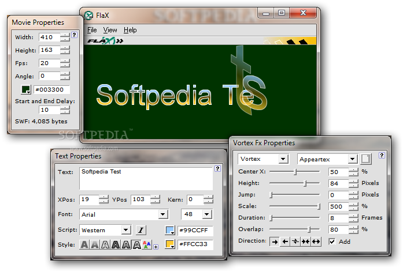Click the blank page button beside Appeartex

[x=366, y=159]
